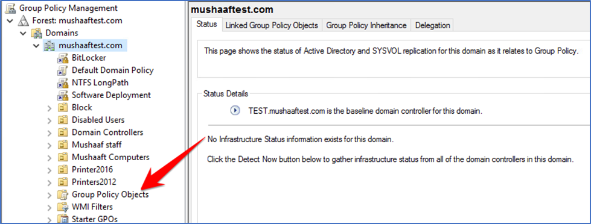
Task: Select Forest: mushaaftest.com label
Action: coord(77,20)
